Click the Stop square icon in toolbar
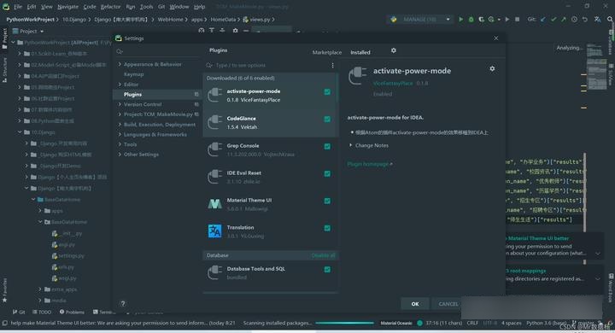The height and width of the screenshot is (333, 615). tap(518, 20)
